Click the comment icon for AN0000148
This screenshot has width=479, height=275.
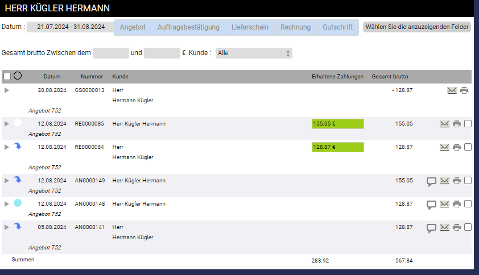432,205
